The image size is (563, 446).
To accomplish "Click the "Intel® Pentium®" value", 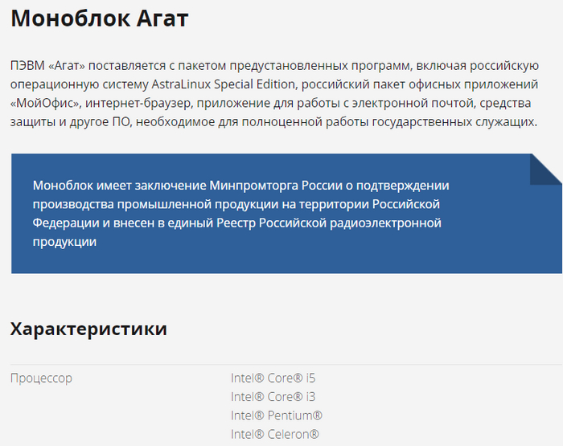I will pyautogui.click(x=277, y=415).
